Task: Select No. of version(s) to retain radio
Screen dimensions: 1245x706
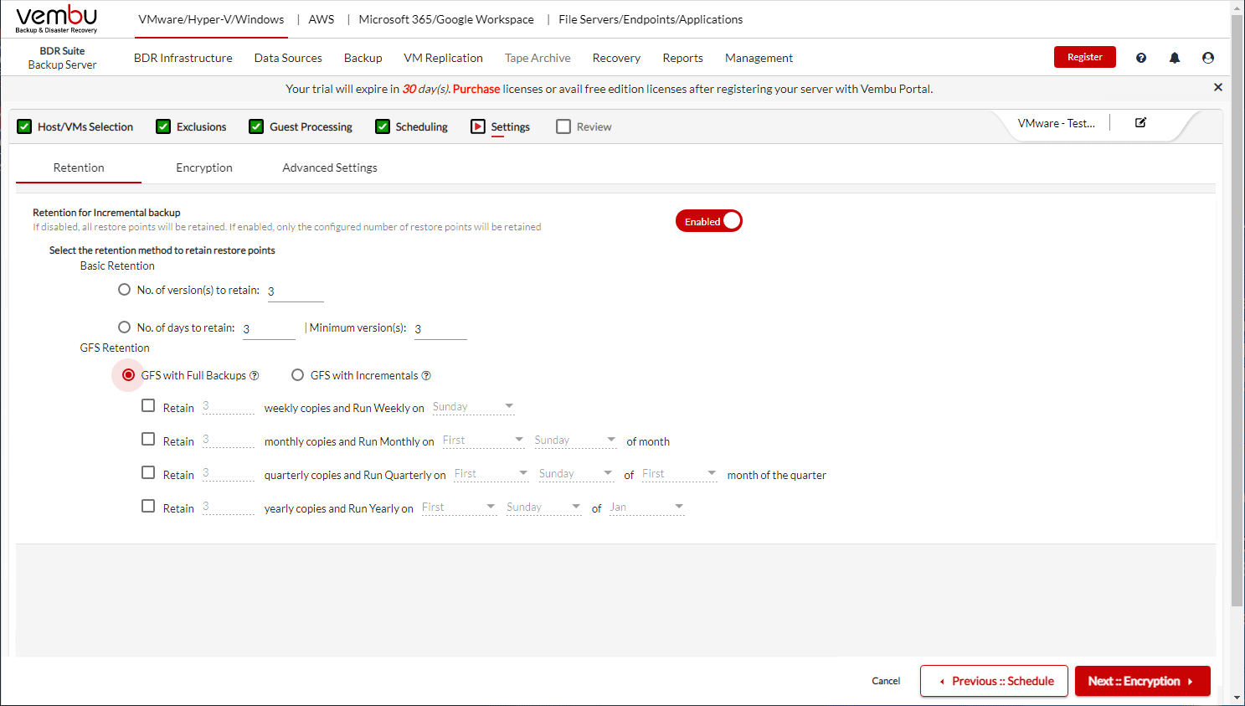Action: point(125,290)
